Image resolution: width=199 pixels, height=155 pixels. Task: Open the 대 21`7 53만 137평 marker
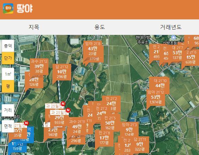177,53
